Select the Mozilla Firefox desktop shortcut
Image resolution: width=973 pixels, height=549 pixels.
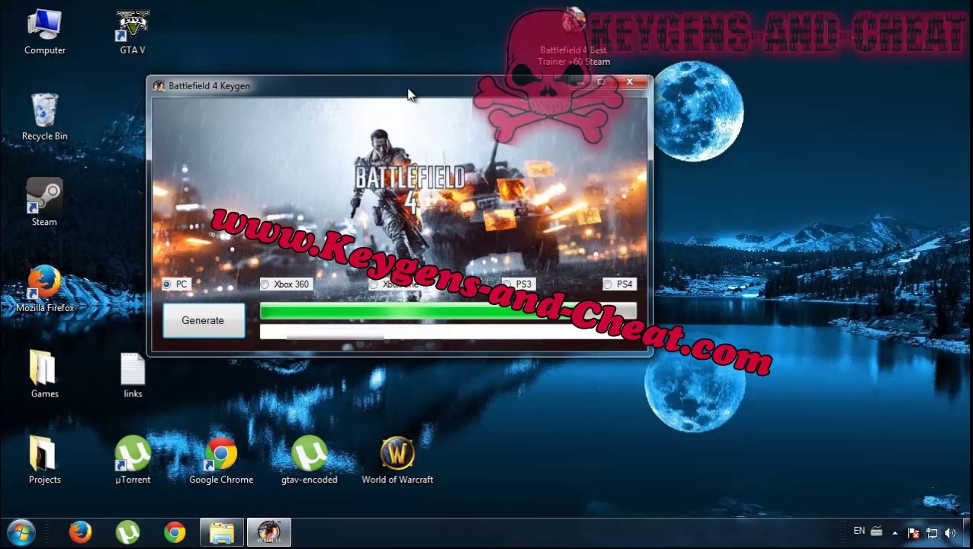[45, 289]
